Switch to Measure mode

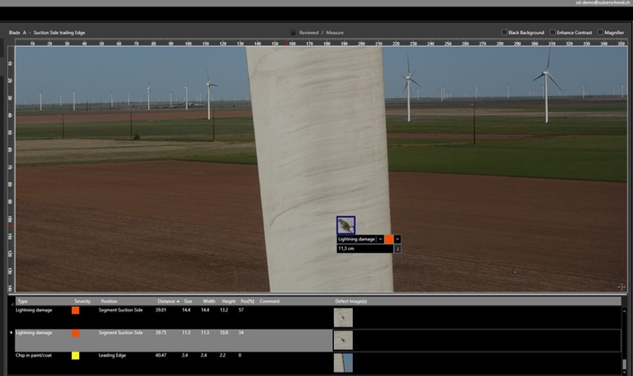pos(335,32)
